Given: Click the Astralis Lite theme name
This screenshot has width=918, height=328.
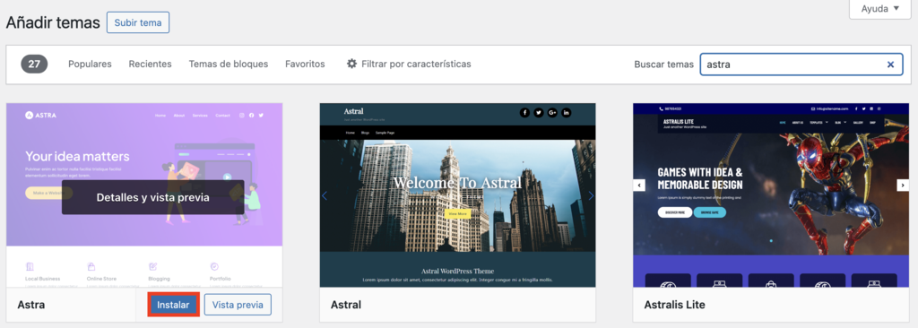Looking at the screenshot, I should coord(674,305).
